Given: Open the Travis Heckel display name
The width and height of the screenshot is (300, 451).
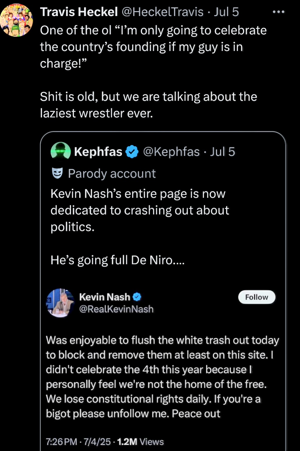Looking at the screenshot, I should pyautogui.click(x=79, y=12).
